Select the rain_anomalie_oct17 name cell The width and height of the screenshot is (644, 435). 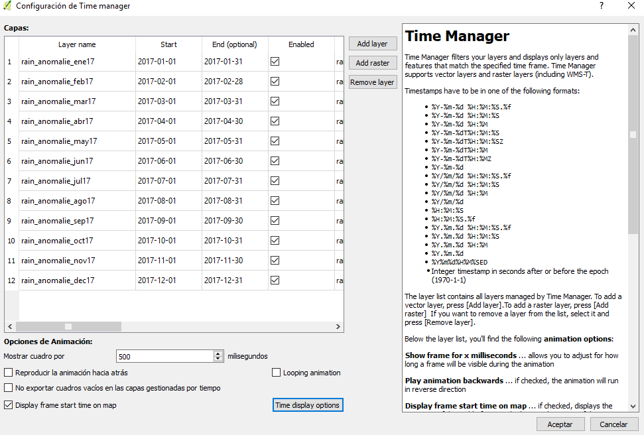pyautogui.click(x=77, y=240)
